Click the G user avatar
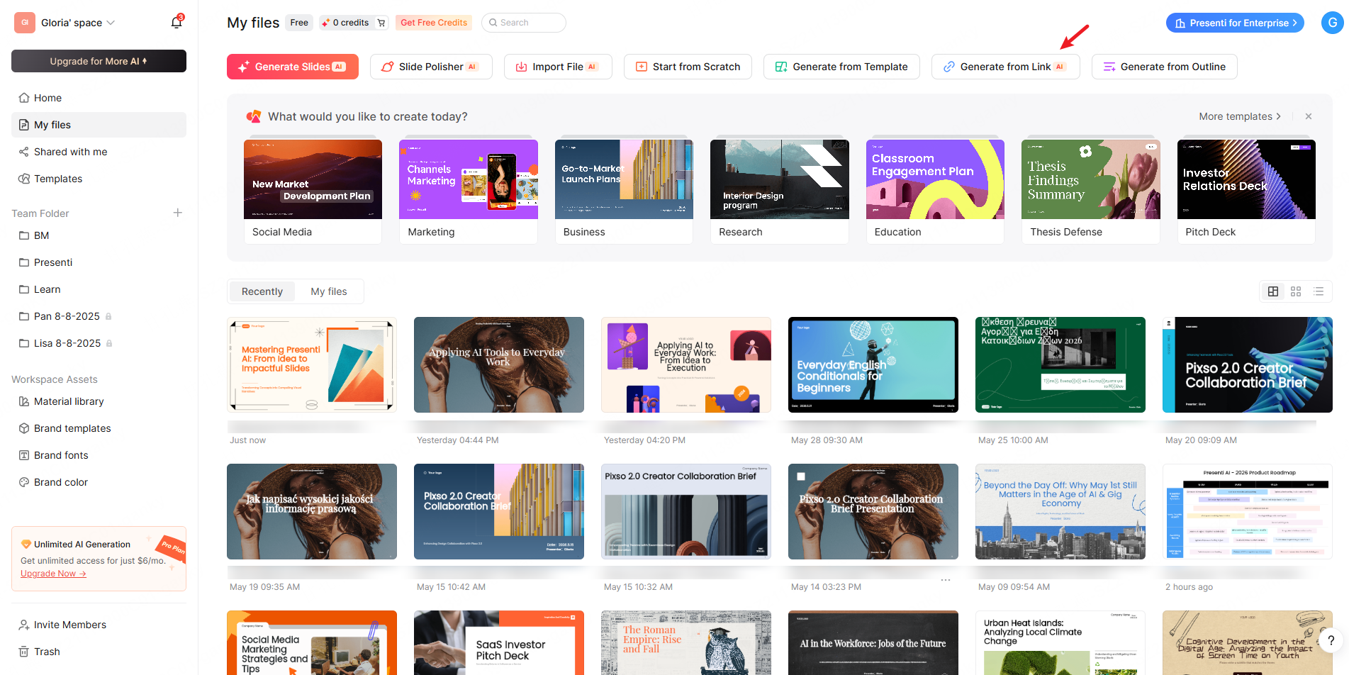Viewport: 1349px width, 675px height. [1332, 23]
